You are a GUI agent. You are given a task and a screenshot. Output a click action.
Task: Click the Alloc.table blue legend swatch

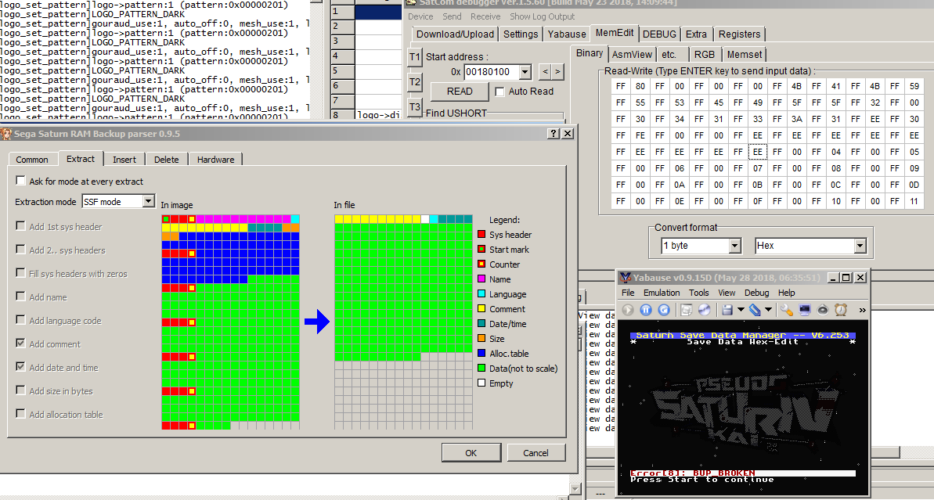coord(481,354)
